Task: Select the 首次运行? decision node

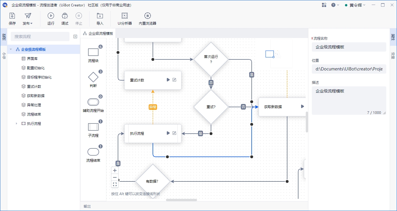Action: coord(211,59)
